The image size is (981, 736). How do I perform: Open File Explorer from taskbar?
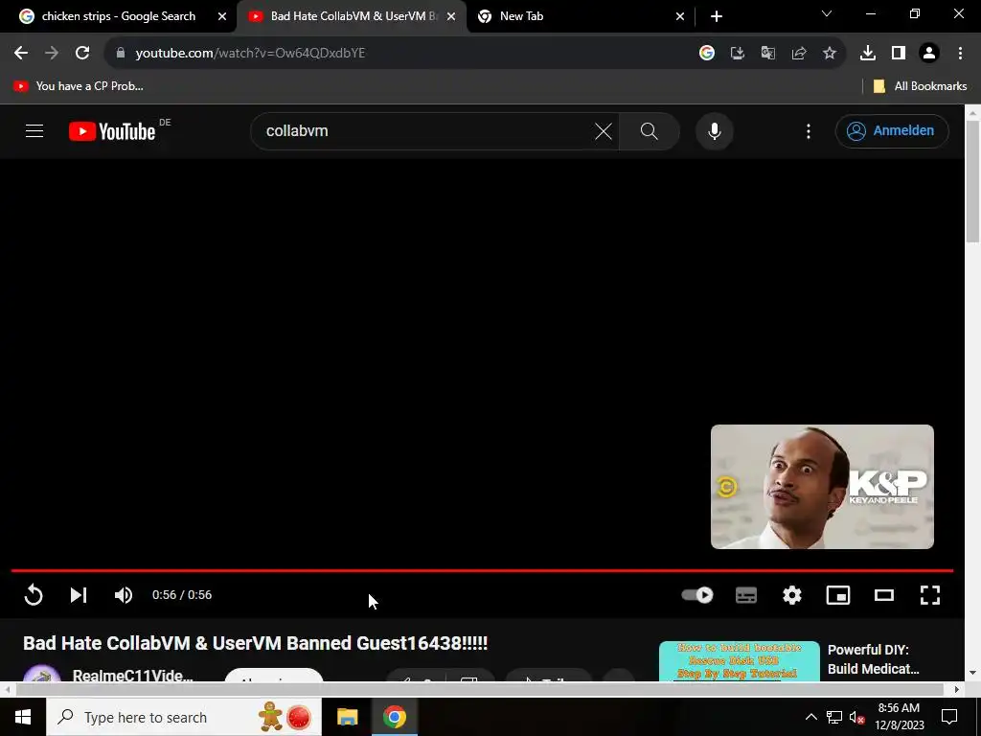(347, 717)
